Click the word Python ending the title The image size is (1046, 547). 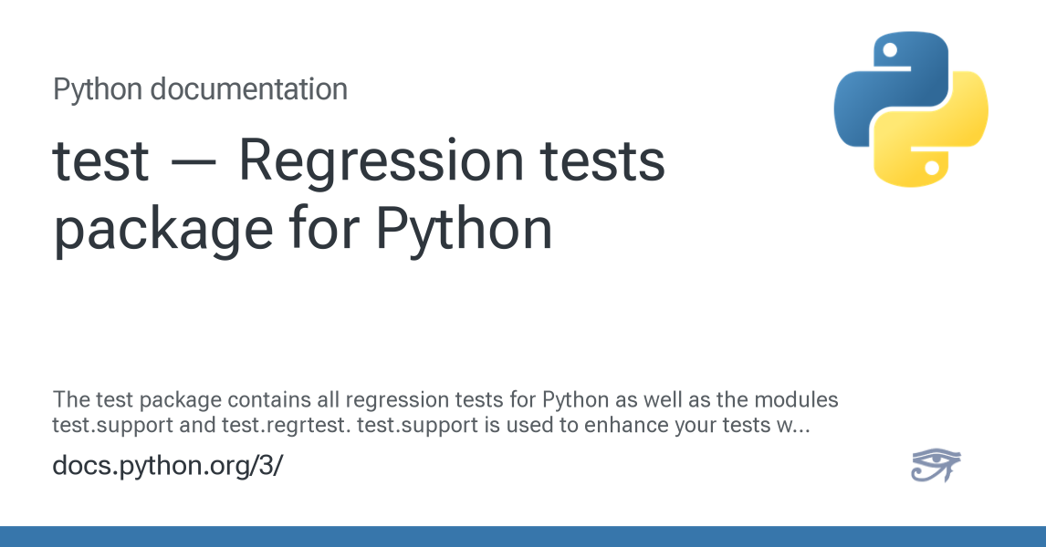(x=464, y=230)
